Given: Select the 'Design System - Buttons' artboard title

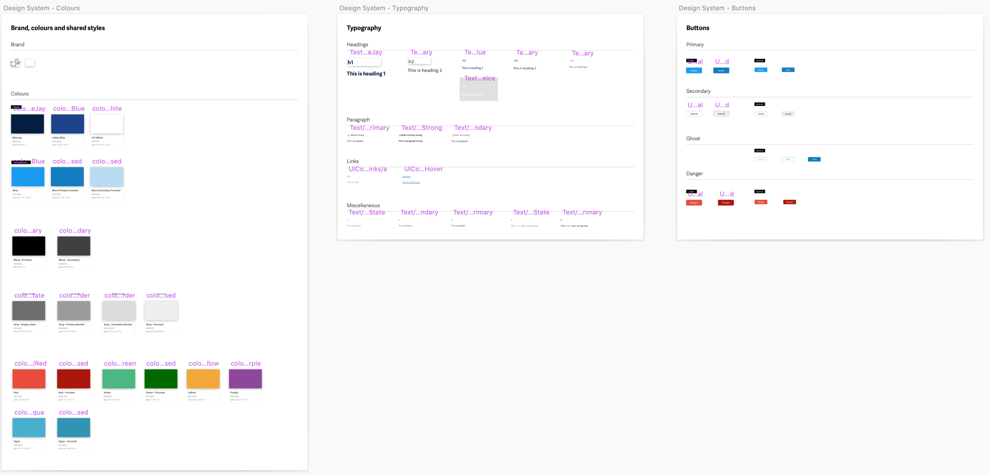Looking at the screenshot, I should pyautogui.click(x=717, y=8).
